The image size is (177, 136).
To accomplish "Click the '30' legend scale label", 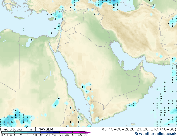I will pyautogui.click(x=61, y=135).
